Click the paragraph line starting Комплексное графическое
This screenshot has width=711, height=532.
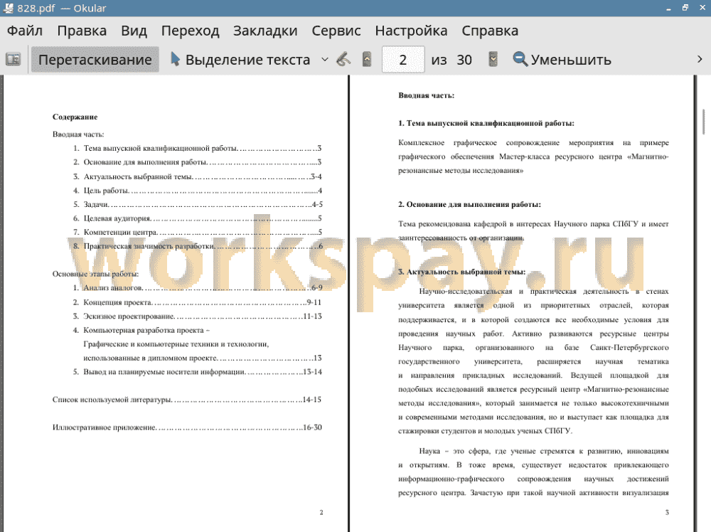[x=533, y=143]
